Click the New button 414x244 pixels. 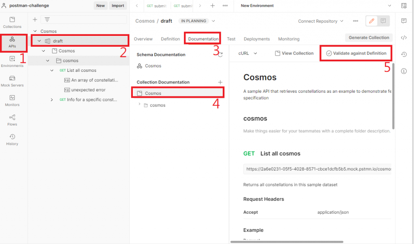pos(100,6)
